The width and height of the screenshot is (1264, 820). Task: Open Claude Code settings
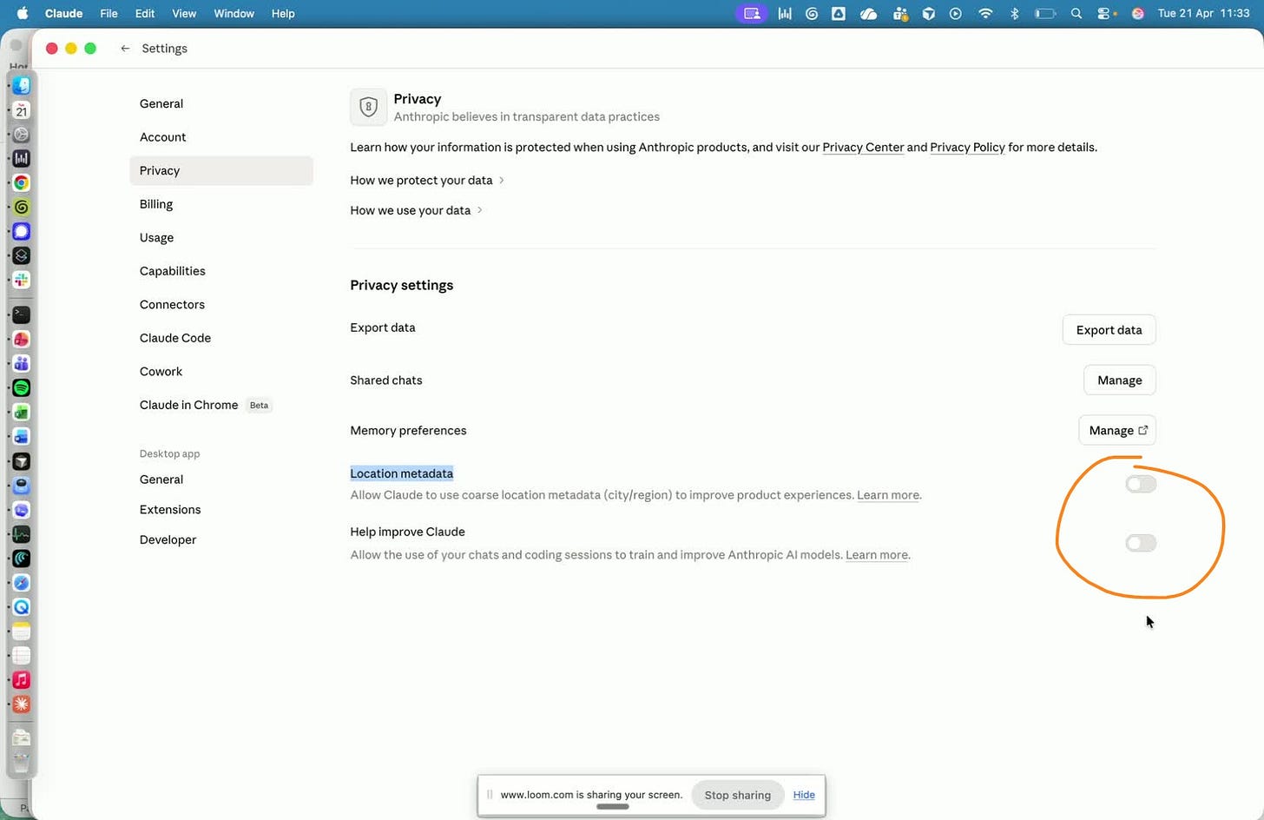pyautogui.click(x=221, y=338)
